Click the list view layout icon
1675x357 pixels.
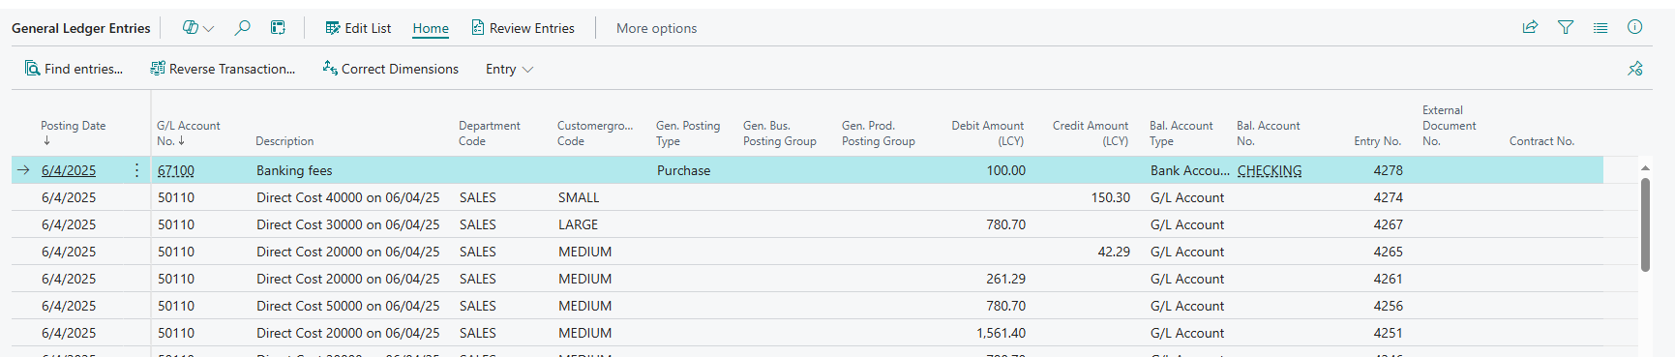[x=1600, y=27]
